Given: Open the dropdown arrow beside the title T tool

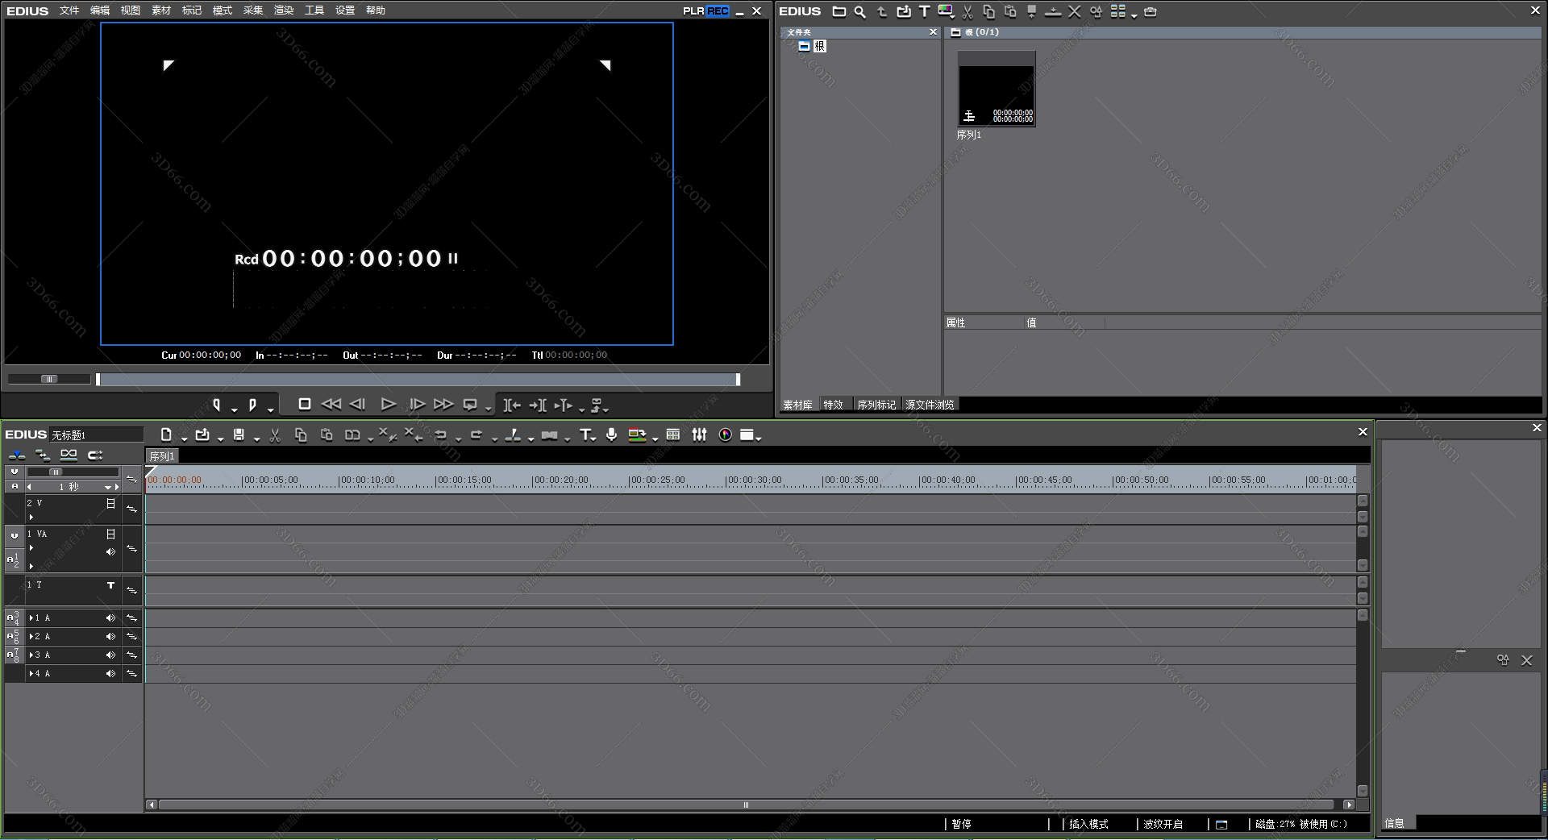Looking at the screenshot, I should tap(594, 438).
